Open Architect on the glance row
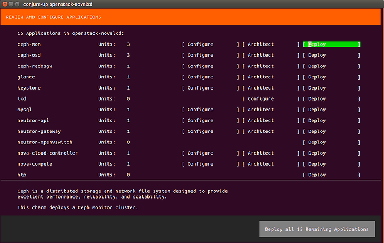Screen dimensions: 384x243 tap(271, 77)
